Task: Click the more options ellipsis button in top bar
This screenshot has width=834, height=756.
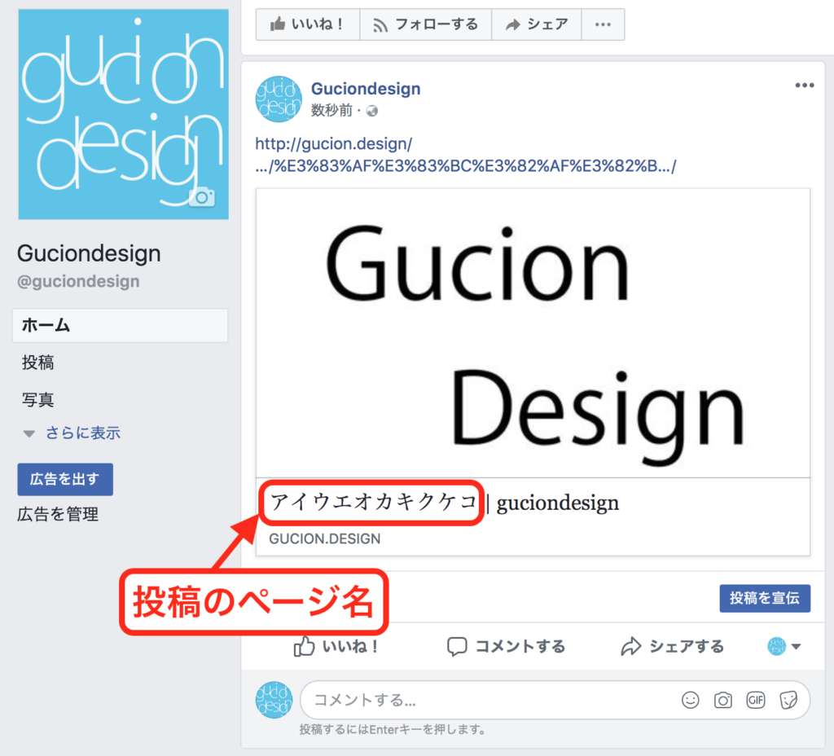Action: [x=603, y=24]
